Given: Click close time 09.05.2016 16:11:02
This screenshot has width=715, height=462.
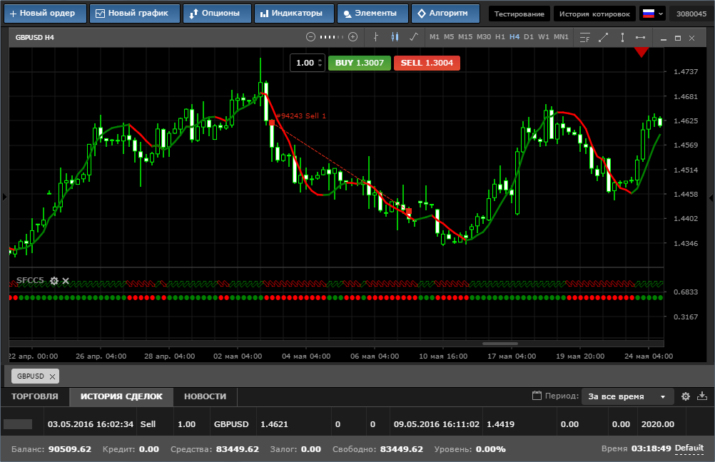Looking at the screenshot, I should pyautogui.click(x=437, y=424).
